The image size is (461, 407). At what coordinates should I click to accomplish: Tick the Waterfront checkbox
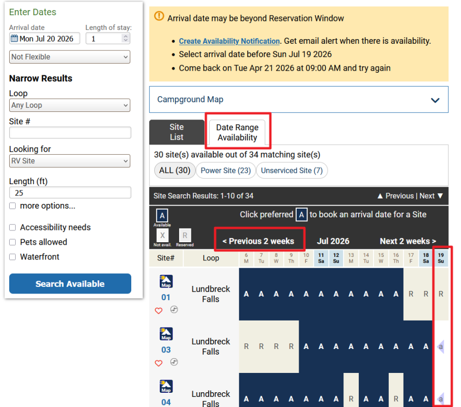[x=13, y=257]
